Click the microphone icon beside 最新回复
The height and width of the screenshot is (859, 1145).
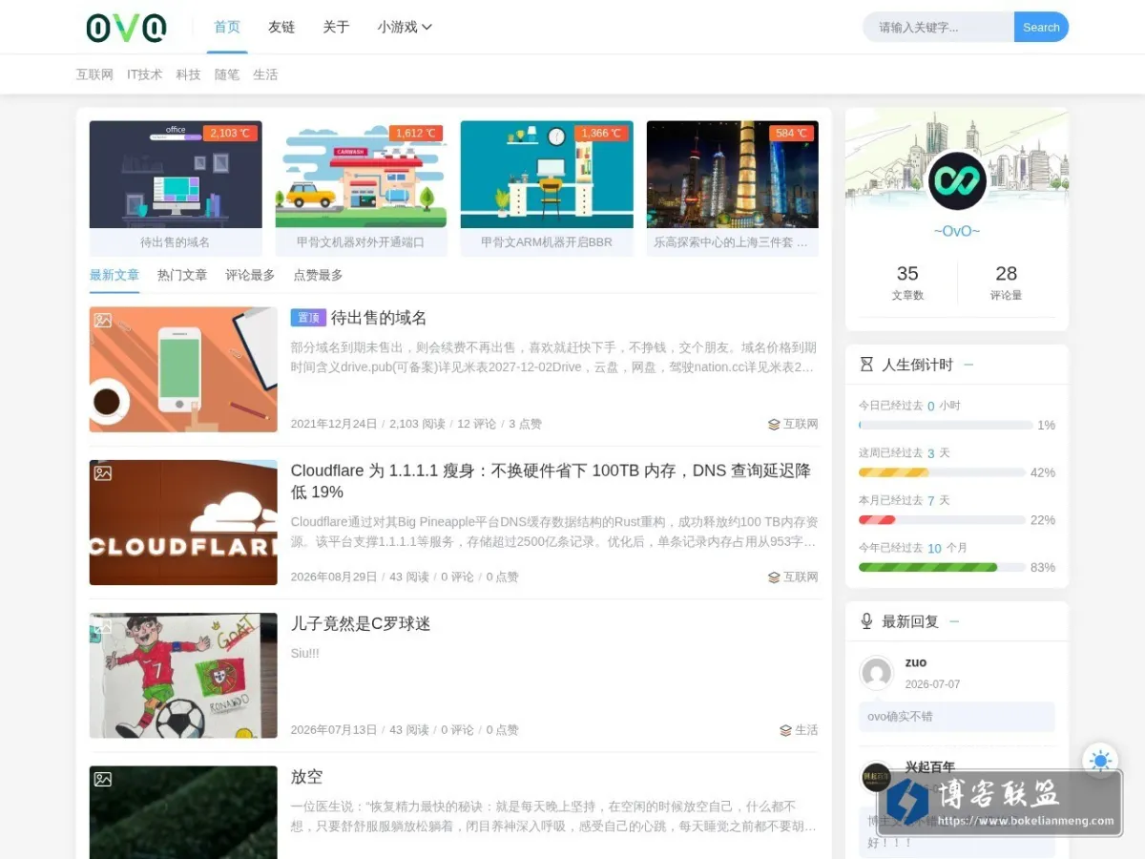pyautogui.click(x=866, y=621)
